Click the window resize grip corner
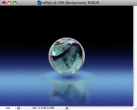This screenshot has width=137, height=110. pos(135,108)
